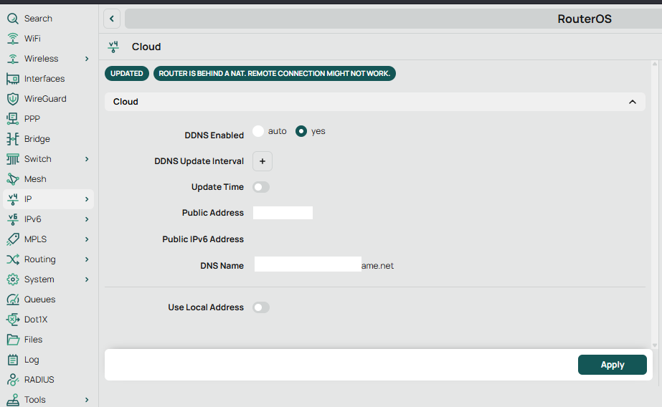Expand the IPv6 submenu arrow
Screen dimensions: 662x407
(x=87, y=219)
